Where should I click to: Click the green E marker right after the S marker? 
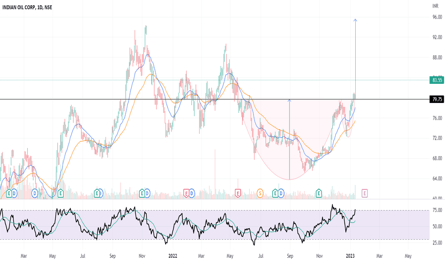275,193
